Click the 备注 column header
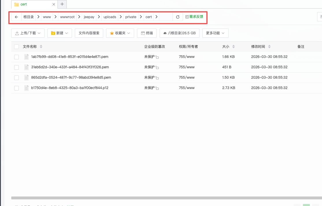The image size is (322, 206). [301, 47]
